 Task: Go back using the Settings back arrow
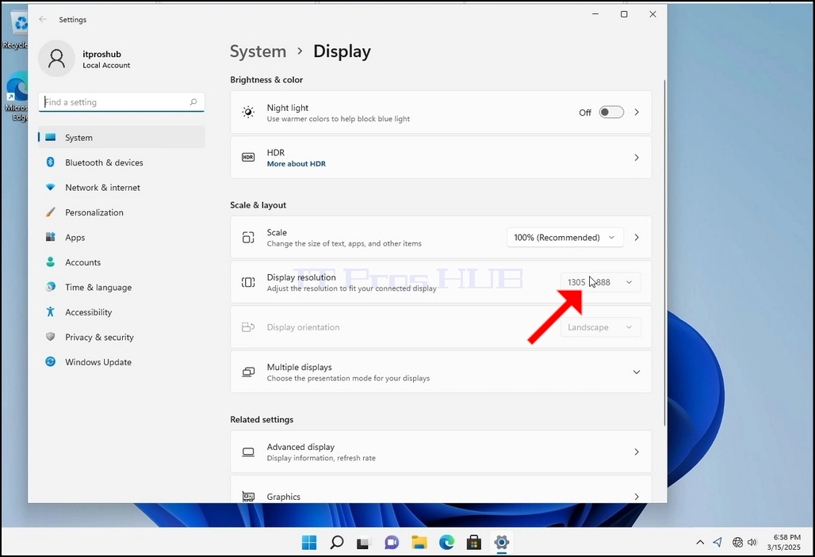tap(43, 19)
